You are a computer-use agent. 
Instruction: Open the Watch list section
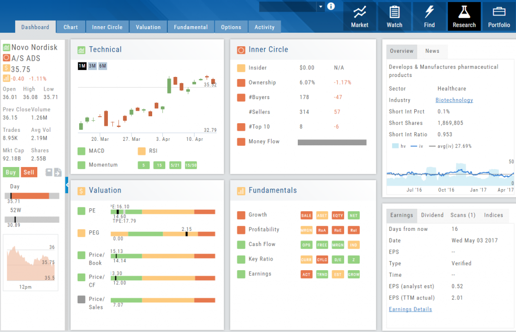click(x=395, y=17)
